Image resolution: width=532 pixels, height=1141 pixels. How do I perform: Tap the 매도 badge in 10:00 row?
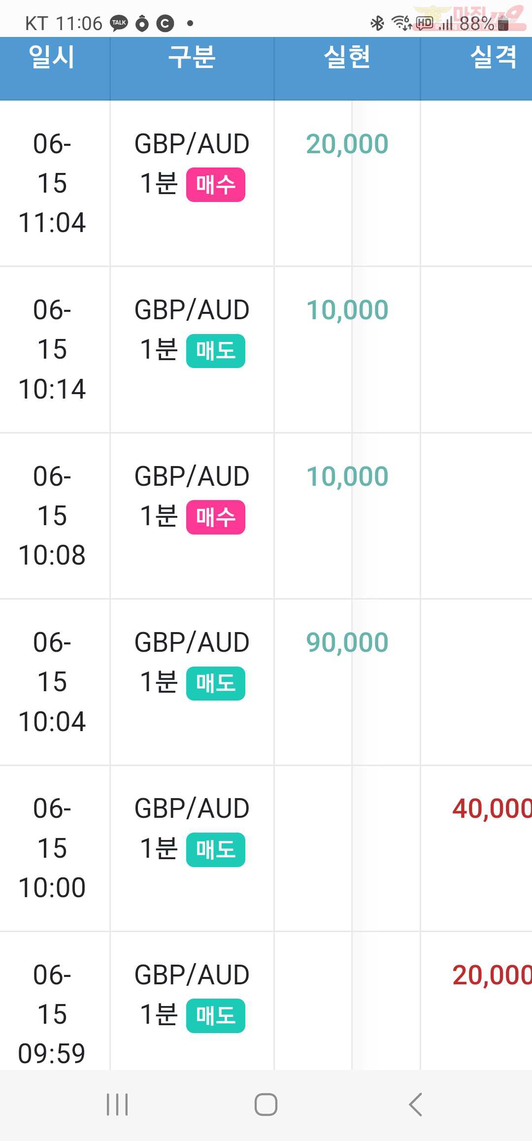216,850
